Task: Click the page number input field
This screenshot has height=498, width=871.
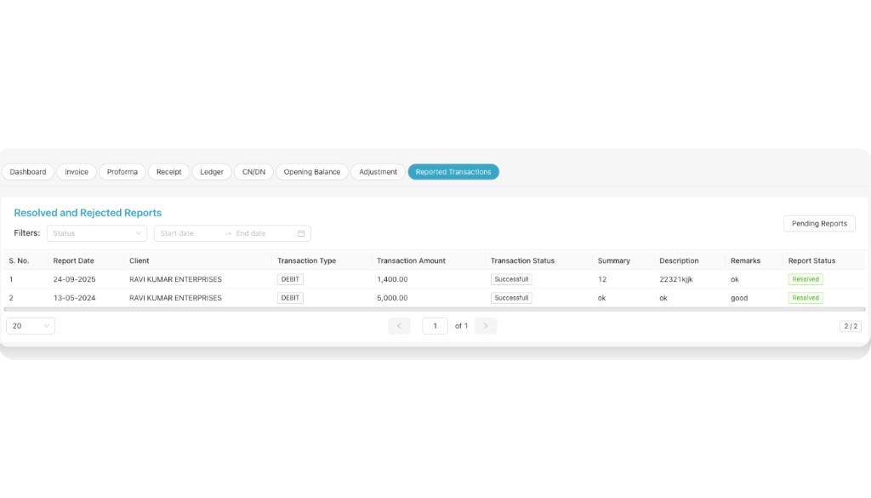Action: coord(435,325)
